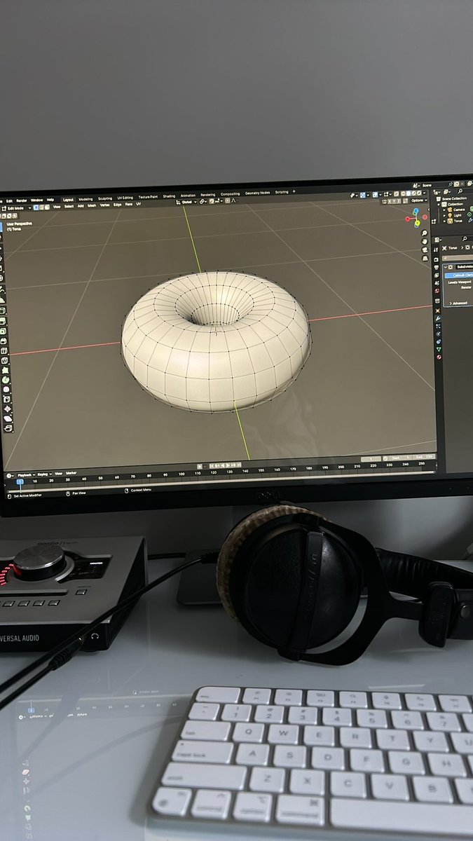Screen dimensions: 473x841
Task: Switch to the UV Editing workspace tab
Action: click(x=125, y=198)
